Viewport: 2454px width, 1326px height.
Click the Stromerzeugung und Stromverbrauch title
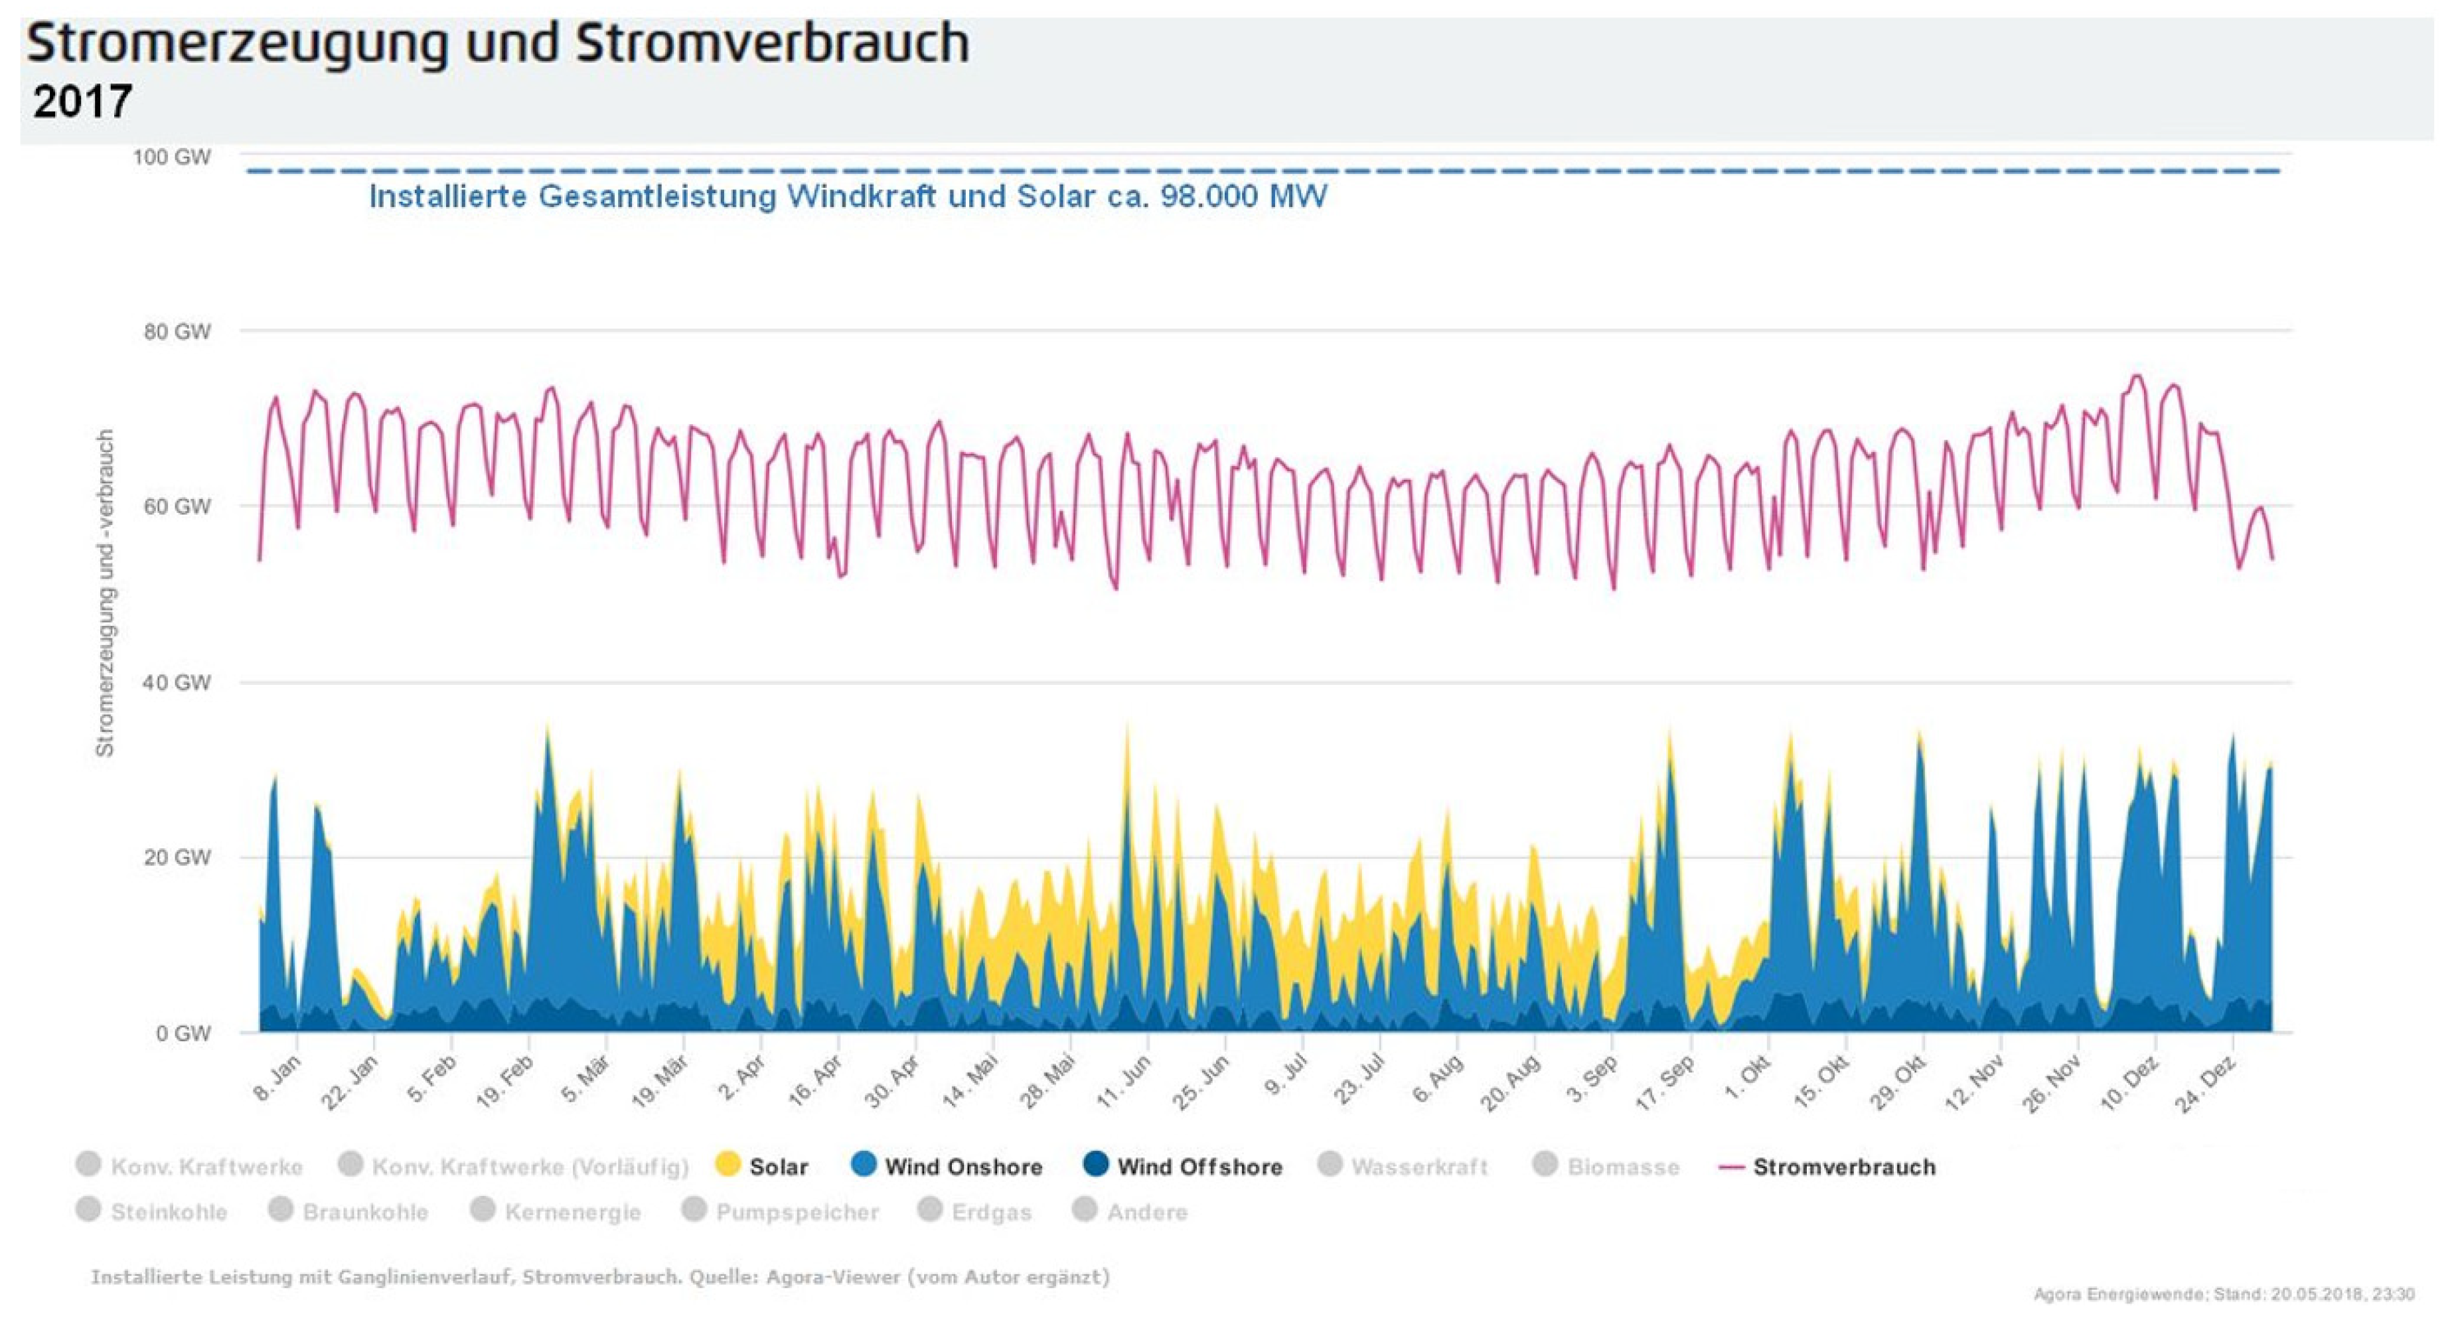[x=497, y=44]
